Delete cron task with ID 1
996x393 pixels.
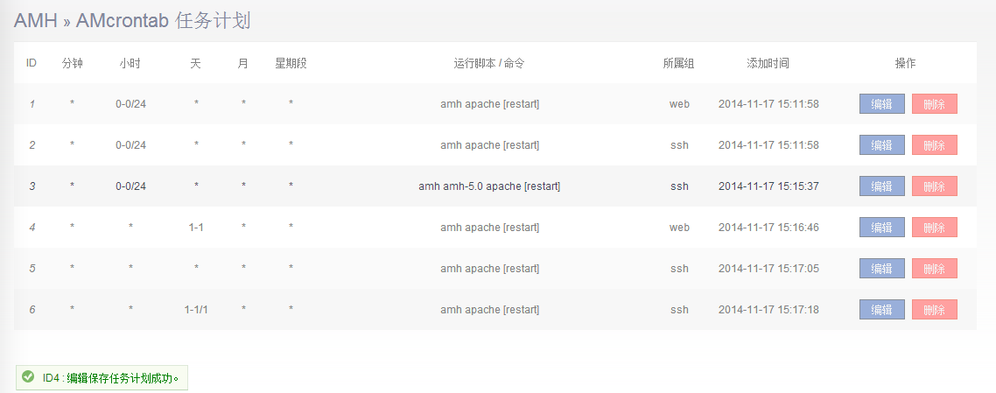[934, 104]
